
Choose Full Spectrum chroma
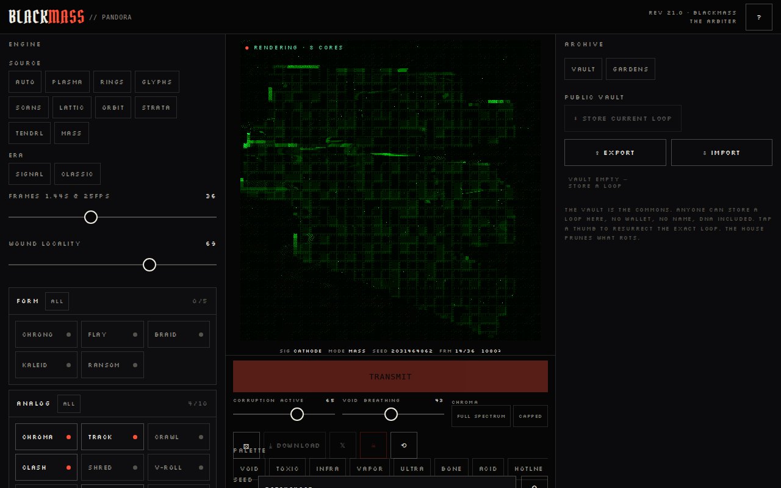[481, 416]
